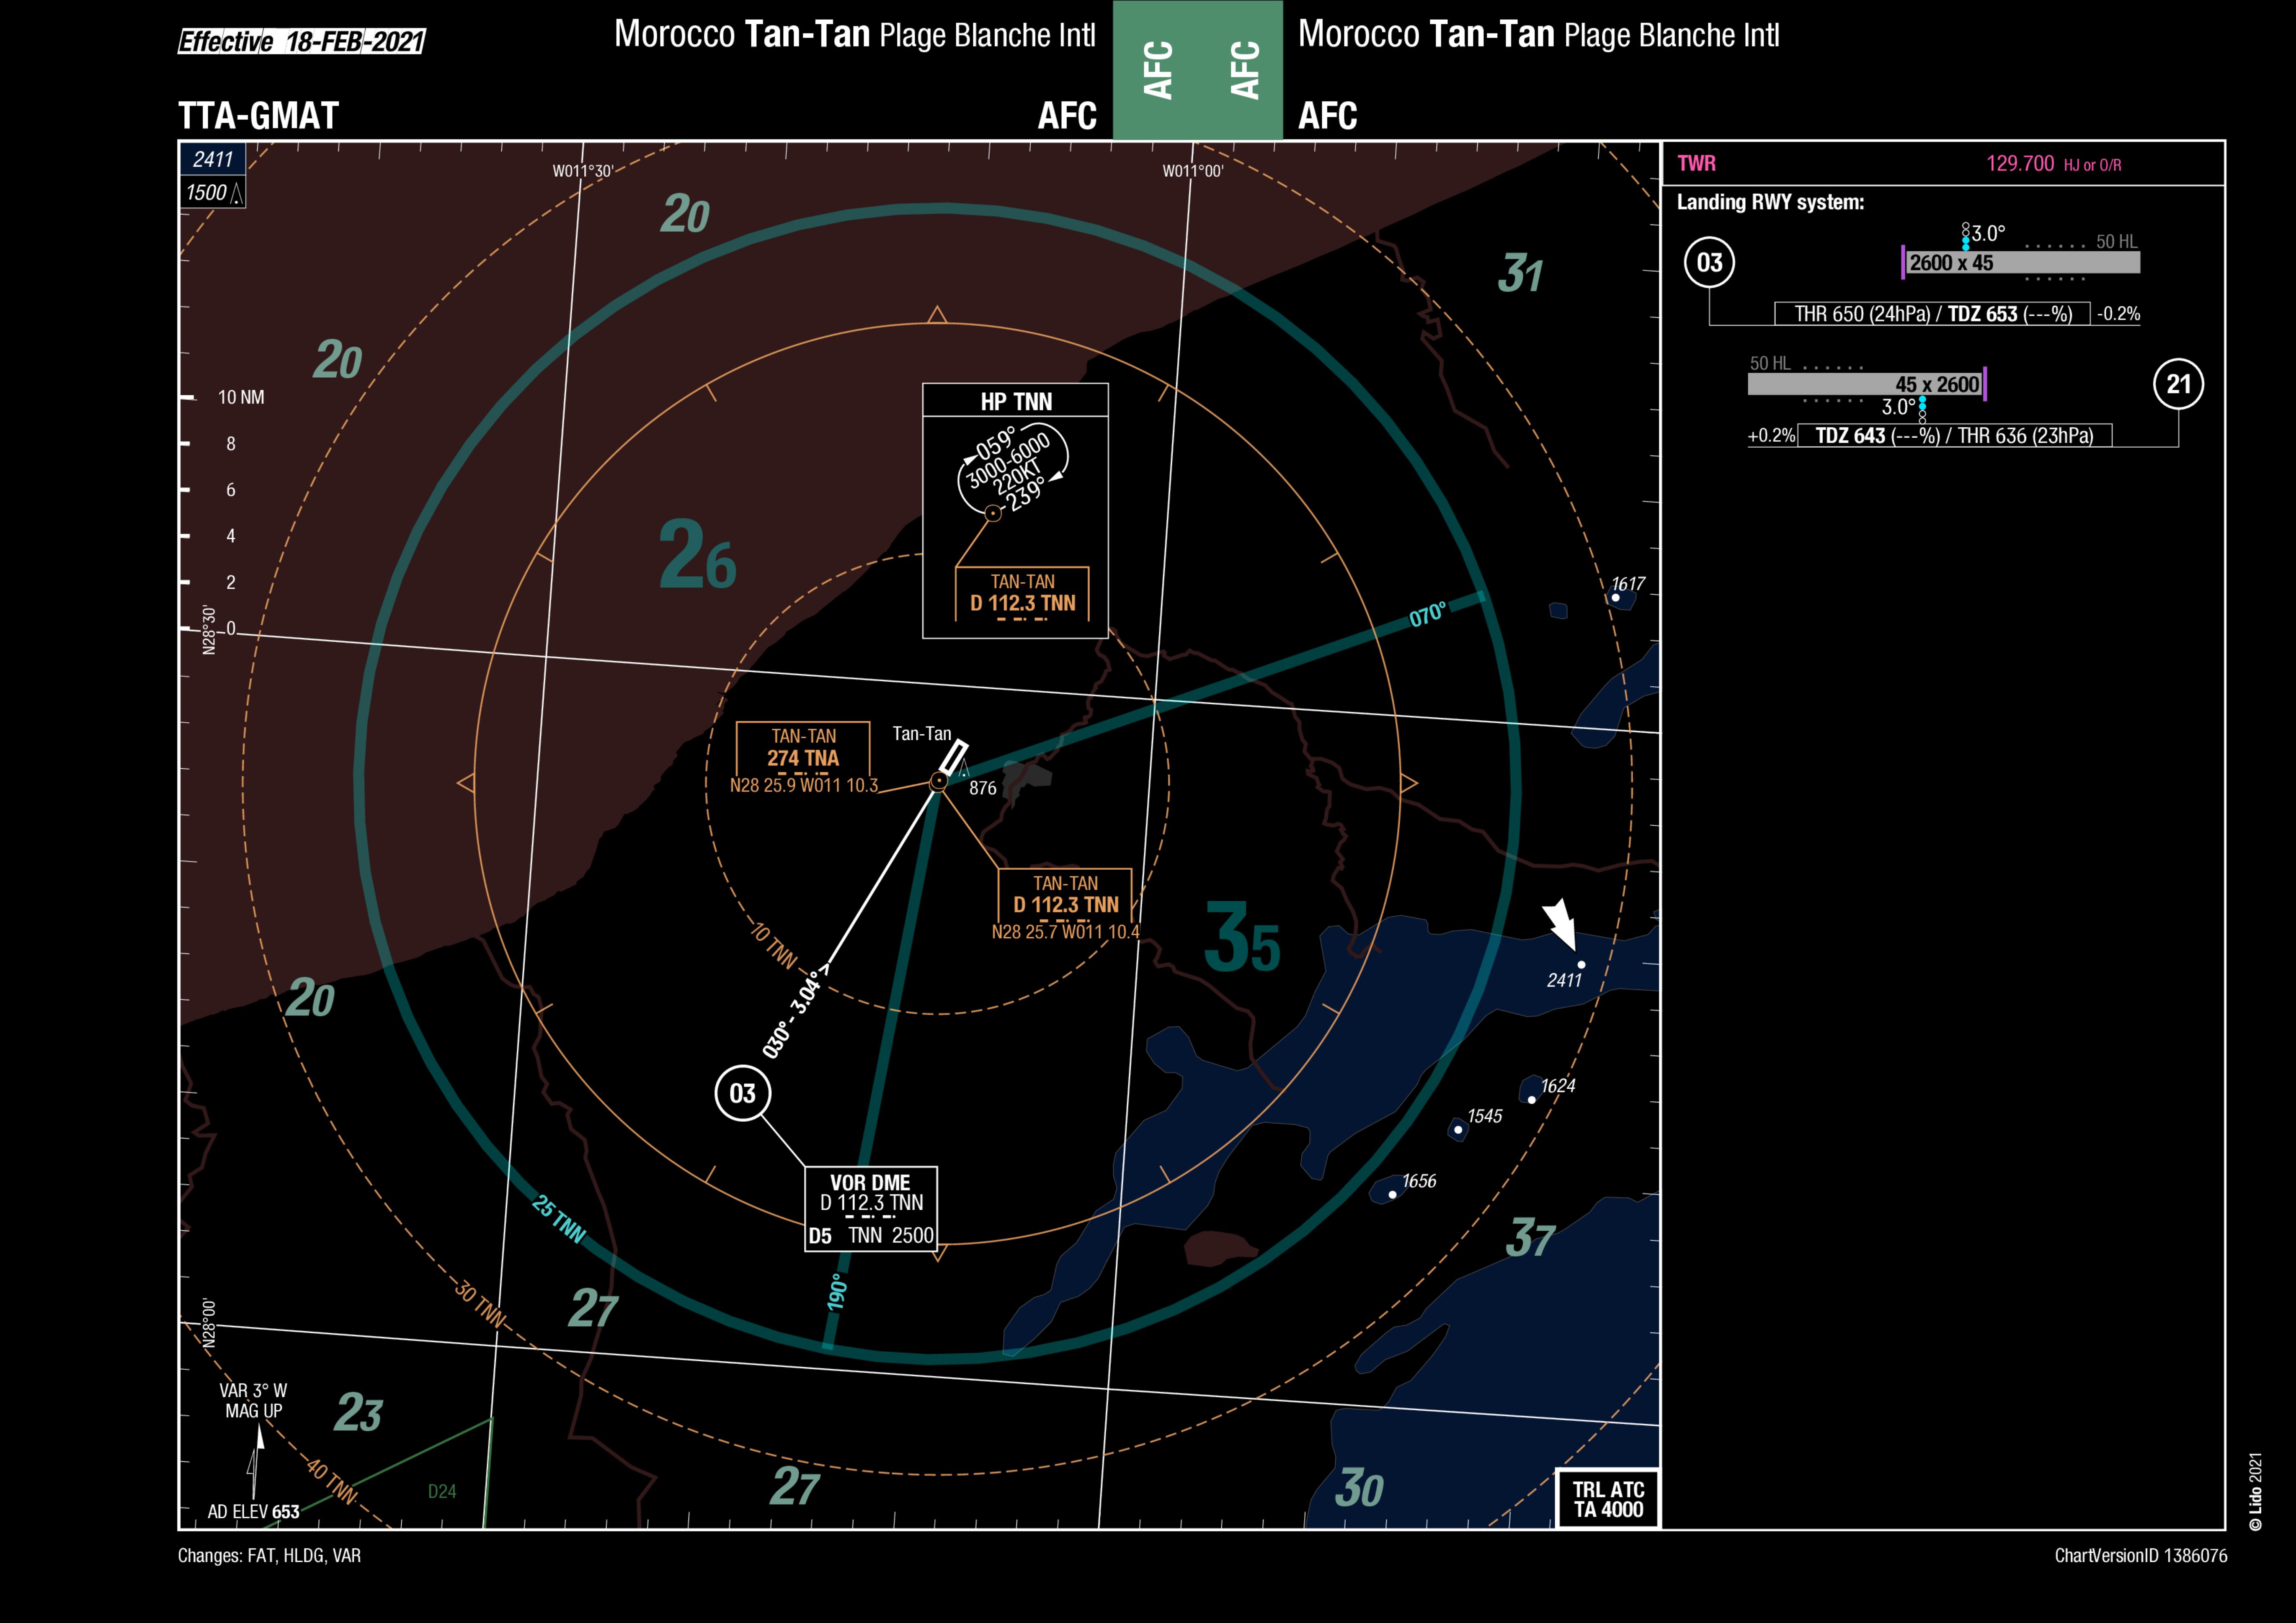Click the 'Effective 18-FEB-2021' date
2296x1623 pixels.
pos(301,42)
